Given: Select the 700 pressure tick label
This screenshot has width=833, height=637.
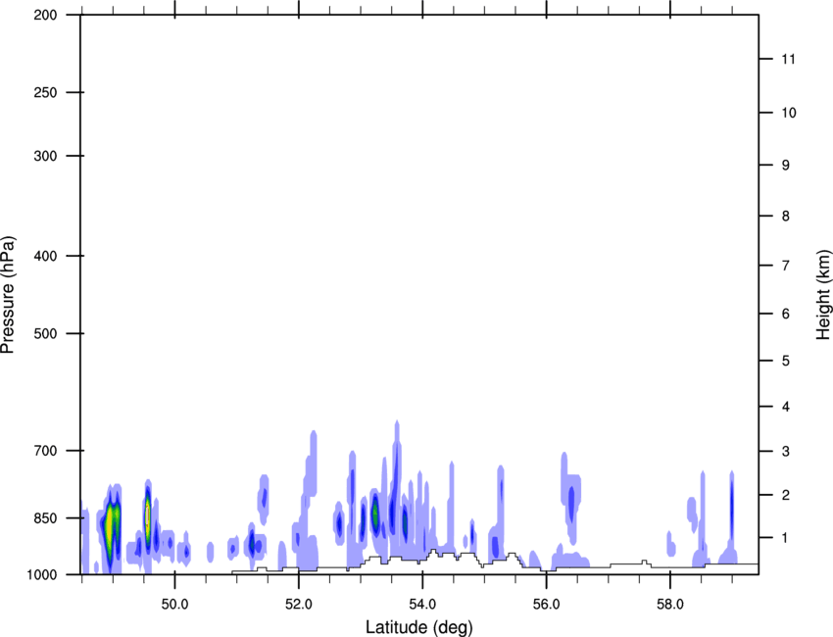Looking at the screenshot, I should pyautogui.click(x=45, y=451).
